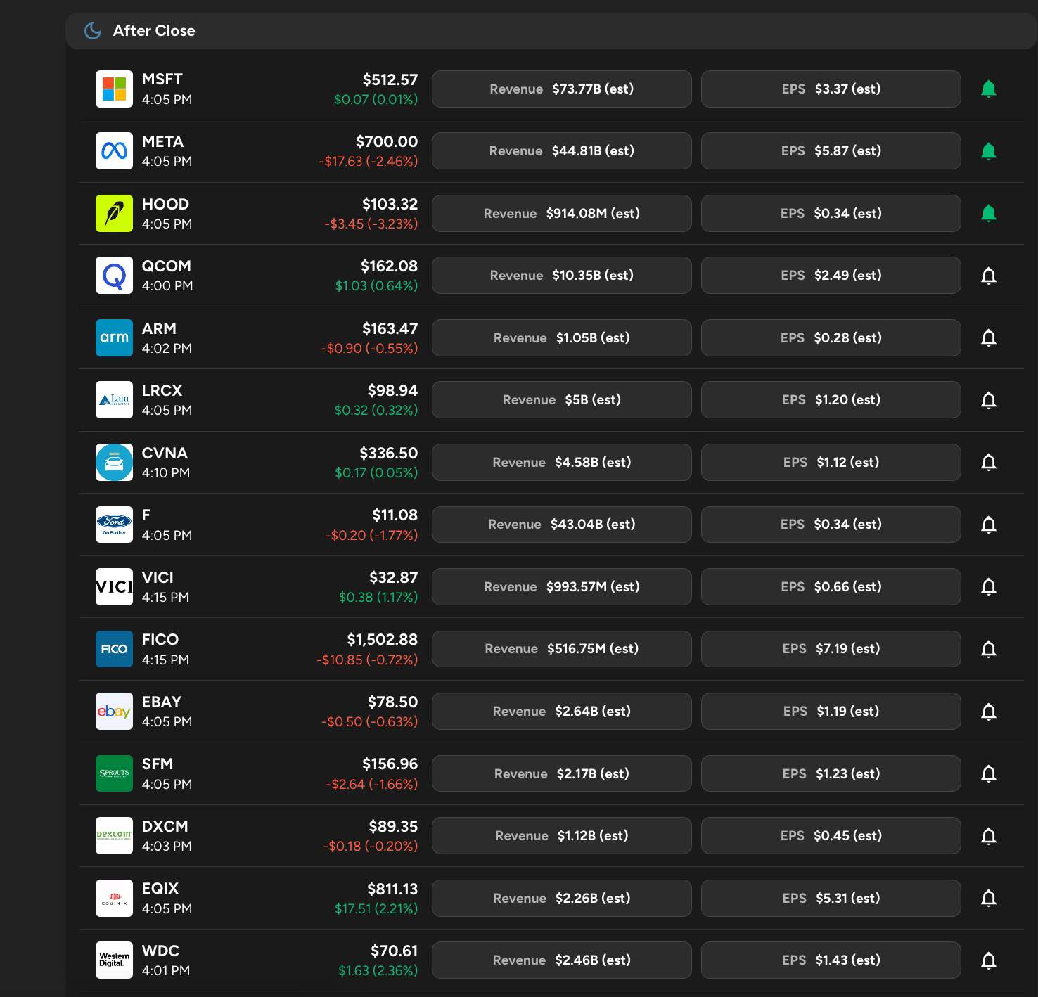Toggle the EBAY alert bell
The image size is (1038, 997).
(989, 711)
